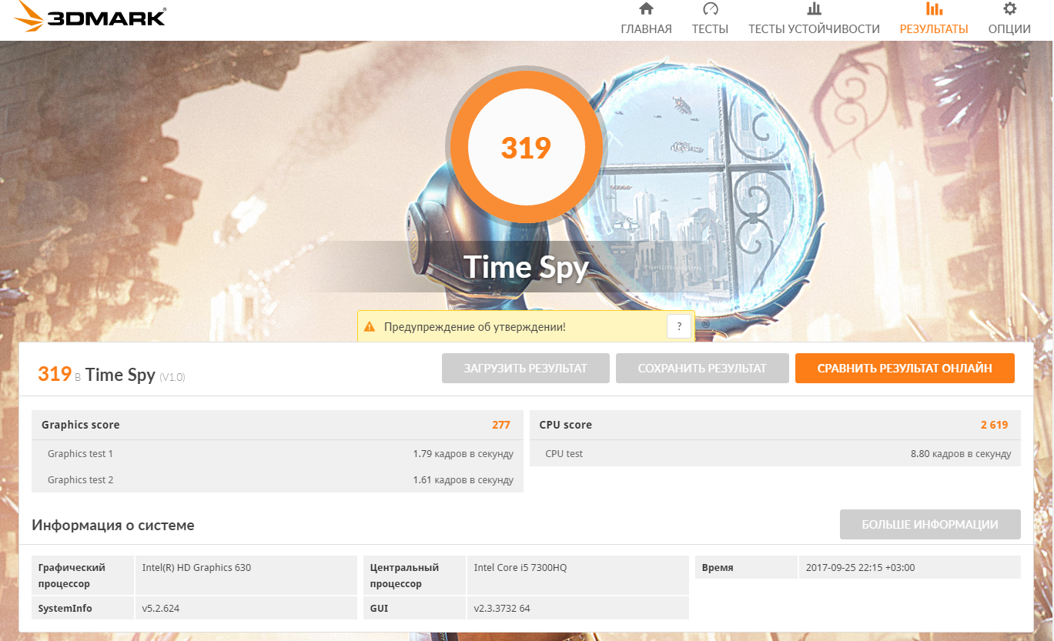Click СРАВНИТЬ РЕЗУЛЬТАТ ОНЛАЙН button
The height and width of the screenshot is (641, 1054).
click(x=905, y=369)
